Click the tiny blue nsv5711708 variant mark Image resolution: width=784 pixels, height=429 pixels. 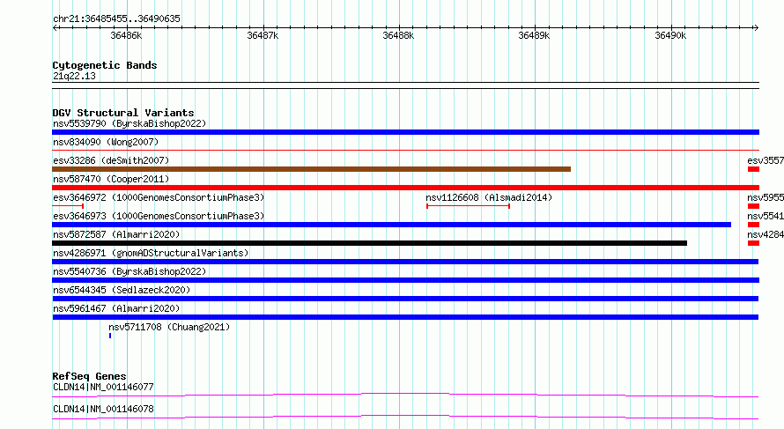pos(110,336)
